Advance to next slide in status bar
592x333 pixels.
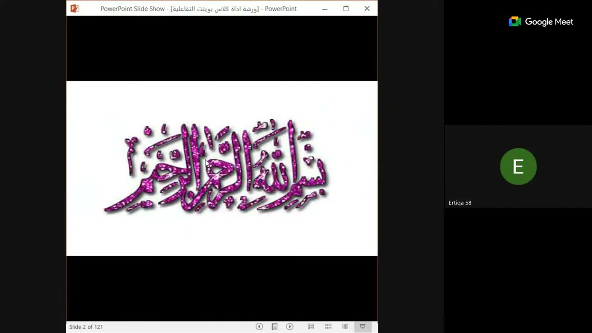point(290,327)
